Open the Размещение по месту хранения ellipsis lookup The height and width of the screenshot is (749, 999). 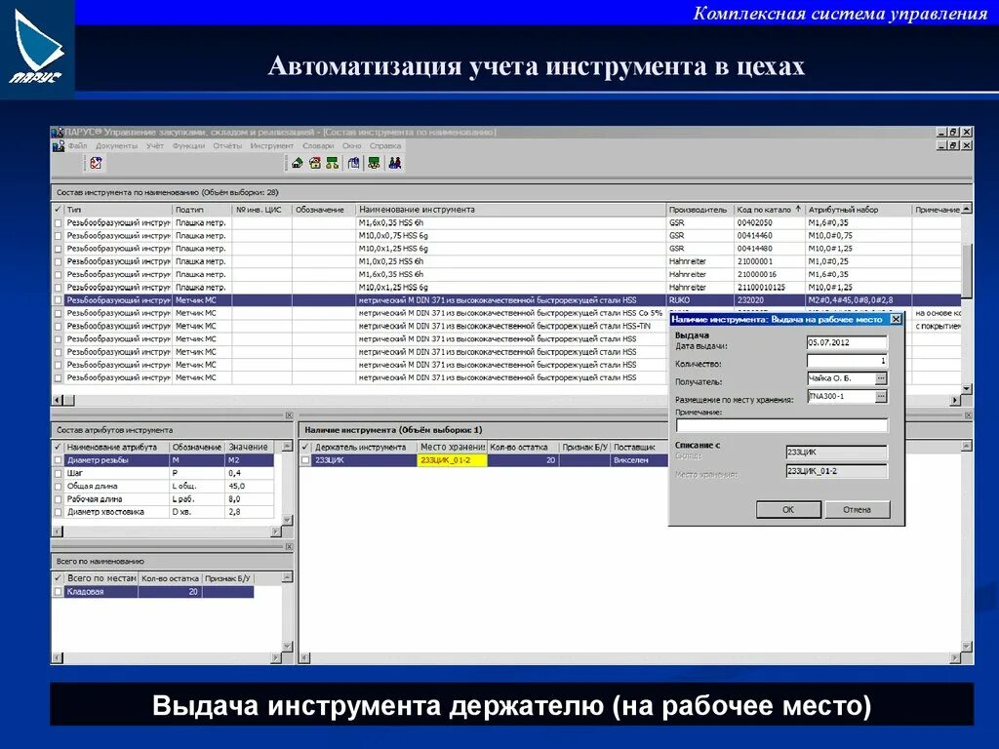(881, 396)
